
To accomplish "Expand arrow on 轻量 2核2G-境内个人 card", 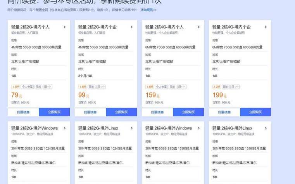I will [64, 27].
